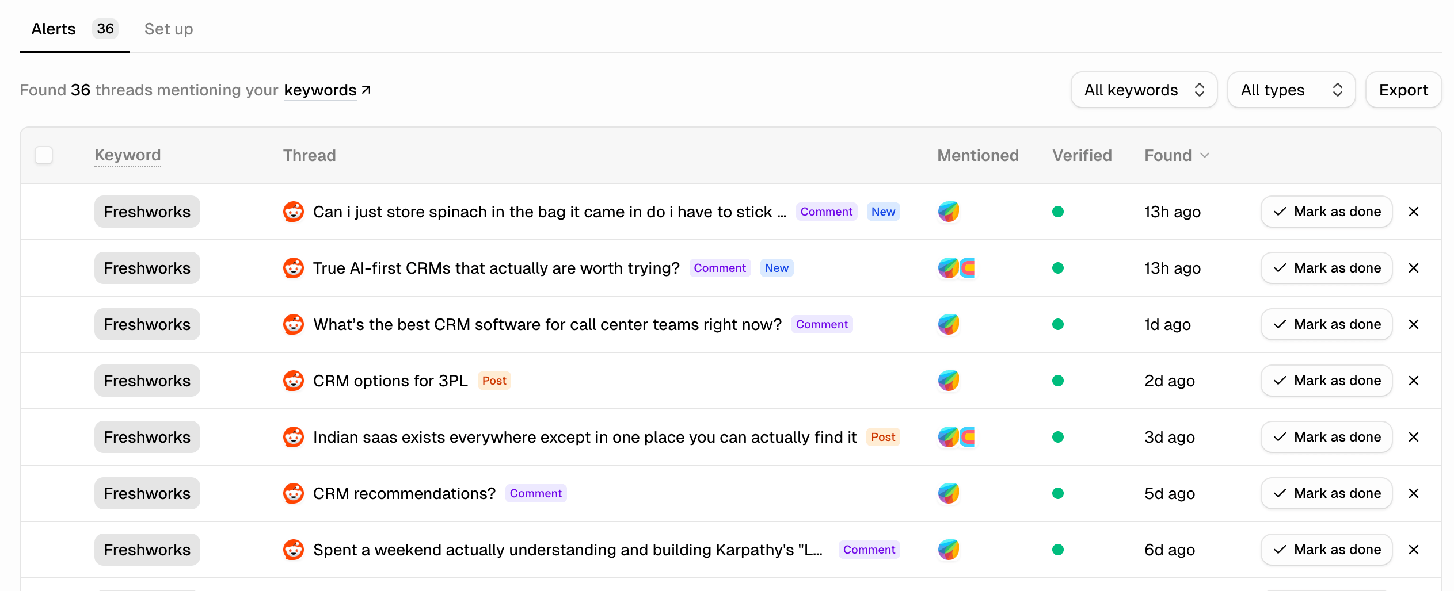Tick the select-all checkbox in table header
Image resolution: width=1454 pixels, height=591 pixels.
44,155
